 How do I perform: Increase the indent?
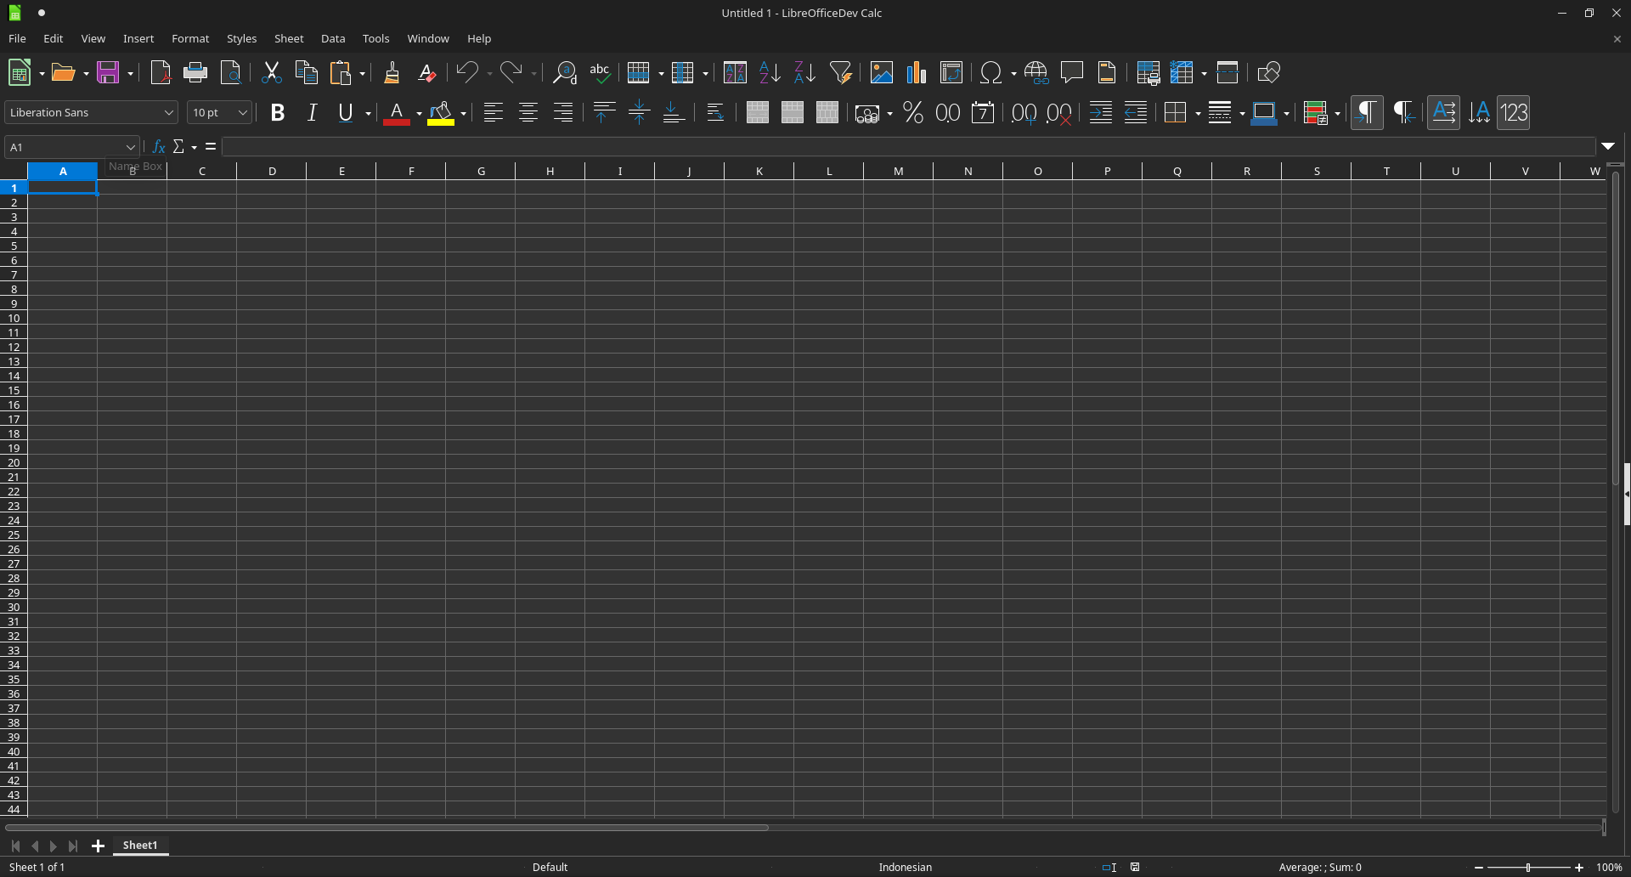point(1101,112)
